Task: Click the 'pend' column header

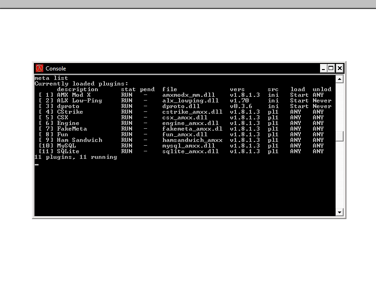Action: tap(147, 89)
